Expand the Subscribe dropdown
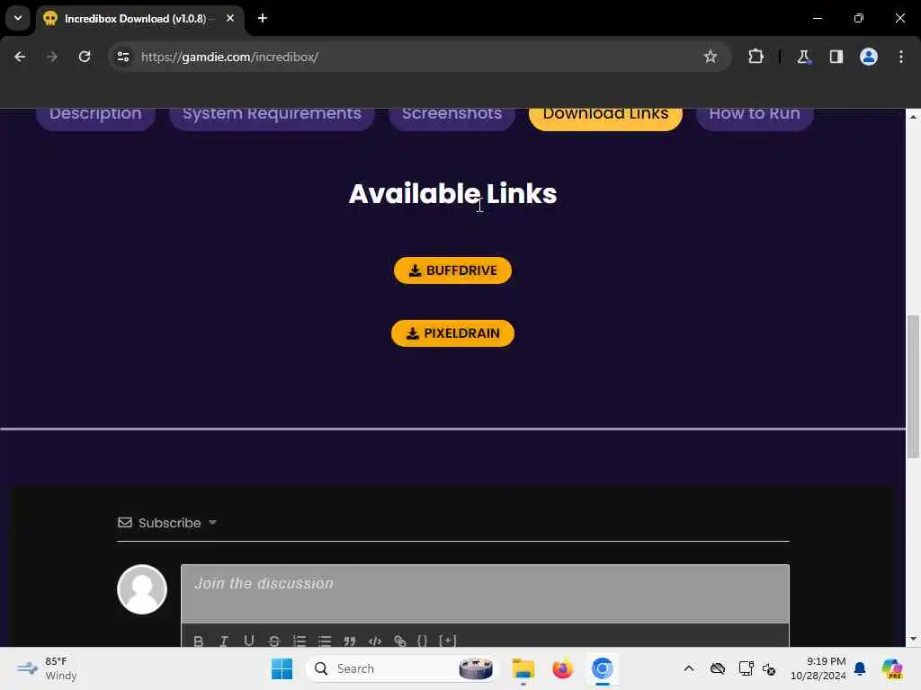Screen dimensions: 921x690 [x=167, y=523]
